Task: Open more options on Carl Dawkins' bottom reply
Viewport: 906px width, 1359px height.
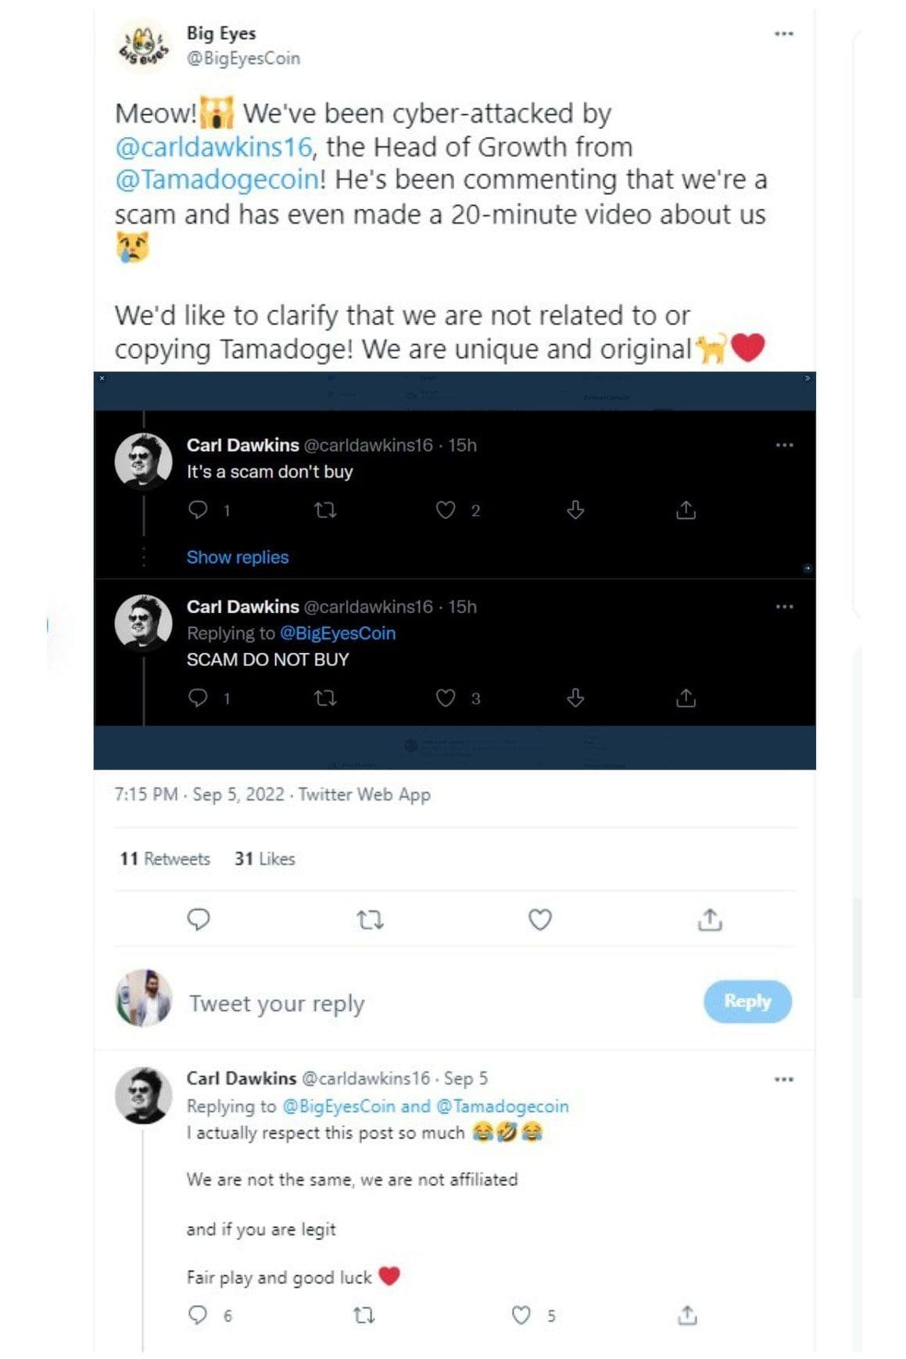Action: pyautogui.click(x=783, y=1079)
